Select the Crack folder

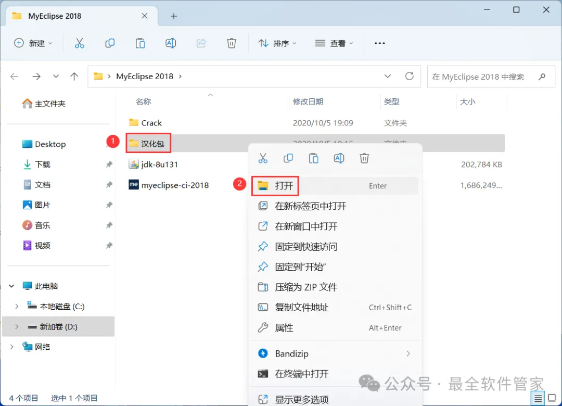point(145,123)
